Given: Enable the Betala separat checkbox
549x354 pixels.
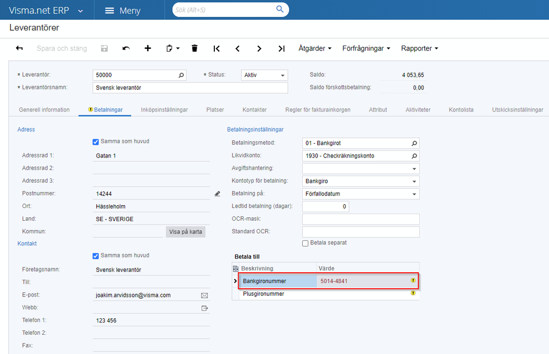Looking at the screenshot, I should (306, 243).
